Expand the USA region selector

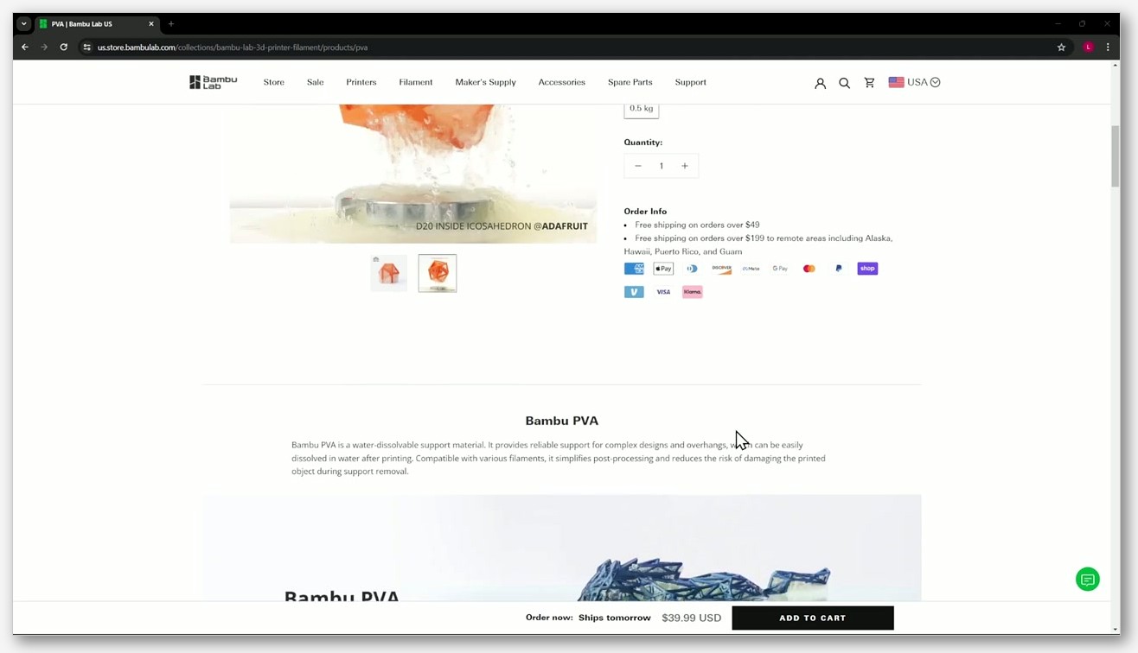click(914, 82)
